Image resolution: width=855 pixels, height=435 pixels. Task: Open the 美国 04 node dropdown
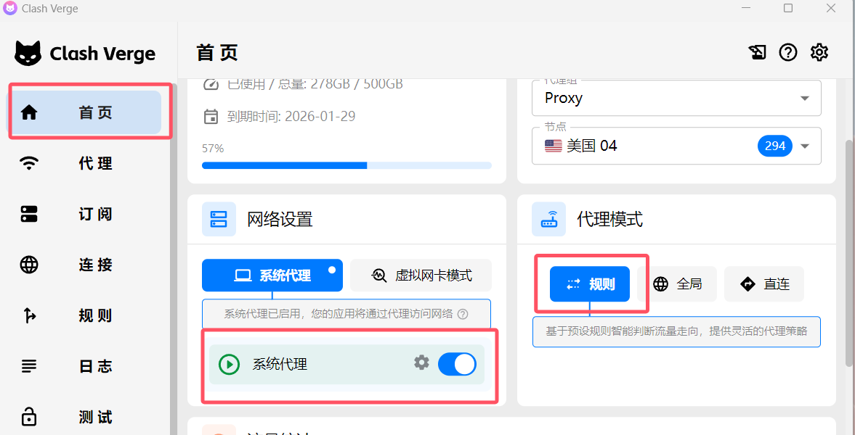click(804, 146)
